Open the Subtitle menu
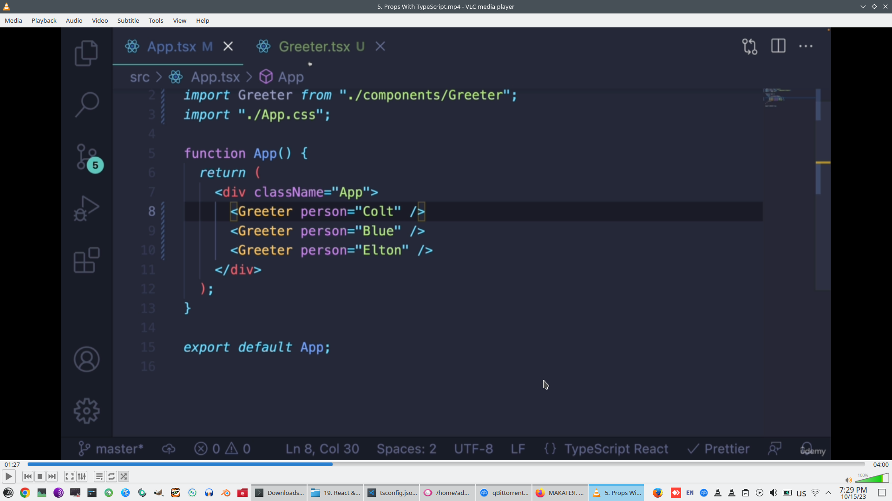The height and width of the screenshot is (501, 892). coord(128,20)
